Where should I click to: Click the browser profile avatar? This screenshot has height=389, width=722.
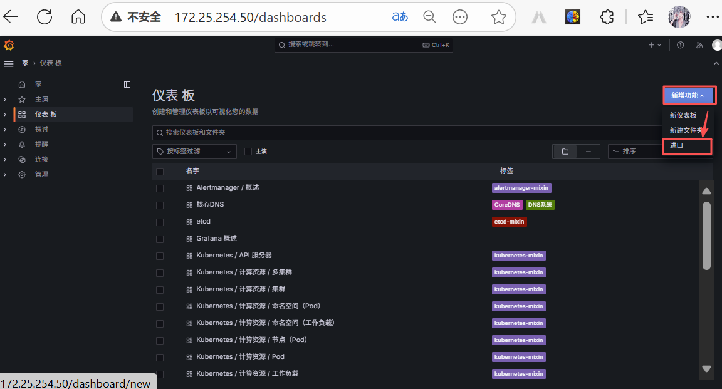click(x=679, y=17)
